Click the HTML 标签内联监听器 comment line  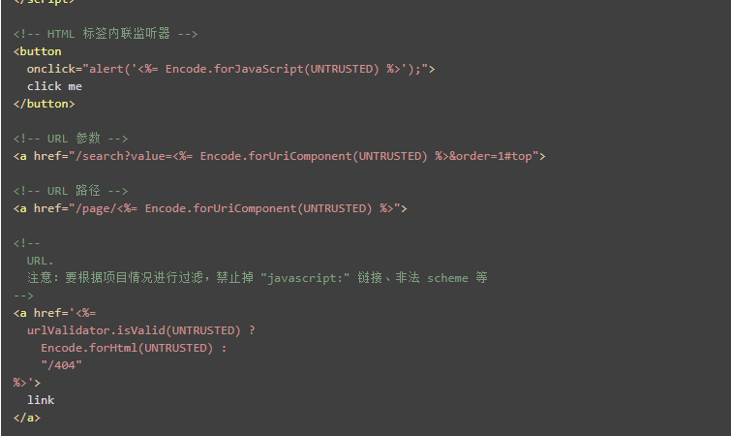coord(106,34)
